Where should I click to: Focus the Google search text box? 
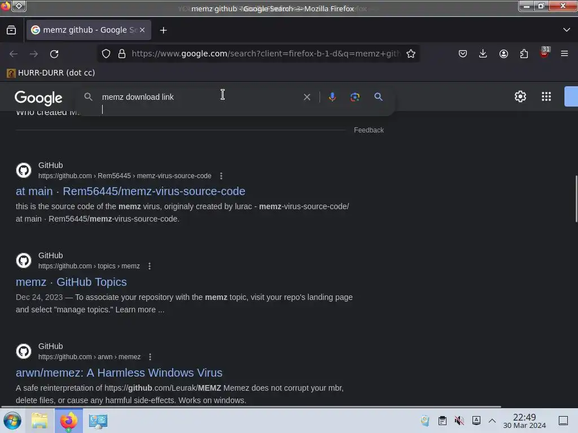199,97
